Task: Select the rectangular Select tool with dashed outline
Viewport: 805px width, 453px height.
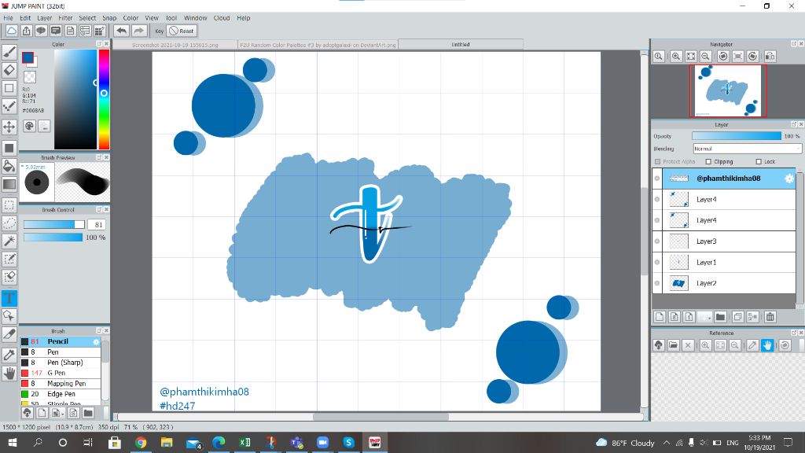Action: [x=9, y=204]
